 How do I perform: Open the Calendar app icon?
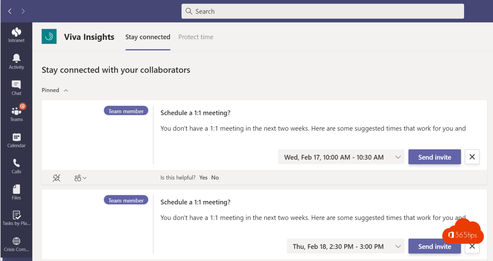16,139
